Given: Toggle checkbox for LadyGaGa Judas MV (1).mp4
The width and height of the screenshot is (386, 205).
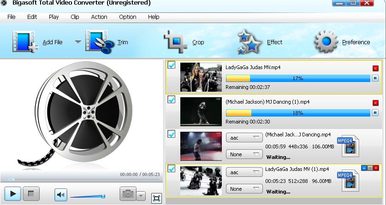Looking at the screenshot, I should click(x=171, y=169).
